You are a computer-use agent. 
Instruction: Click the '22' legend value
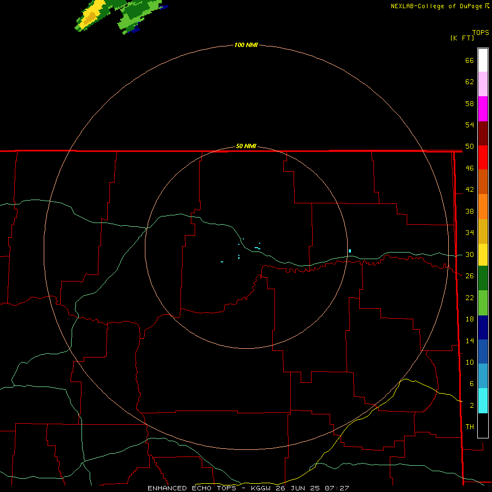pyautogui.click(x=470, y=298)
